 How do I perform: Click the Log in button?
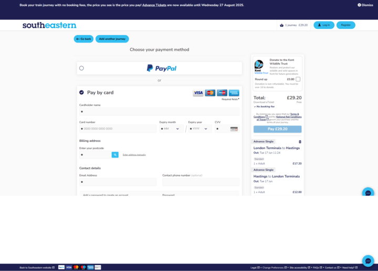point(324,25)
